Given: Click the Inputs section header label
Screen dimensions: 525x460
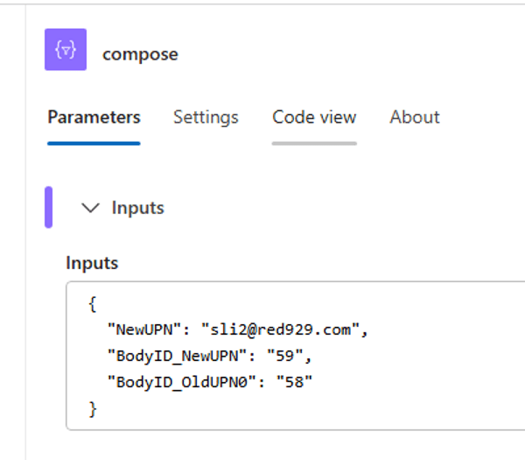Looking at the screenshot, I should pos(138,208).
